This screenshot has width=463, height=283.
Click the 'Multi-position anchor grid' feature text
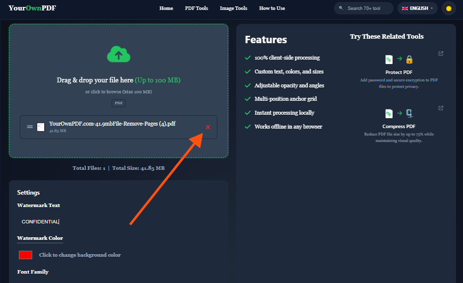click(x=285, y=99)
